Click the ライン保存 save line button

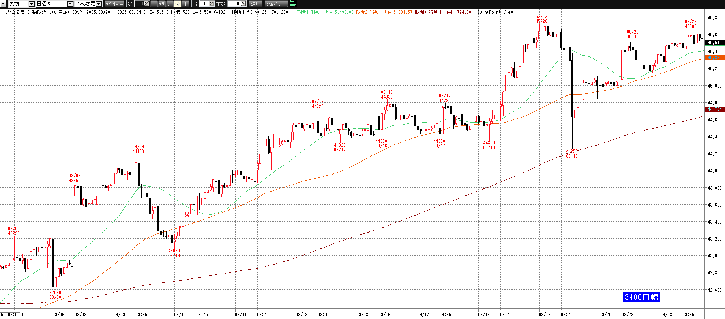tap(114, 4)
